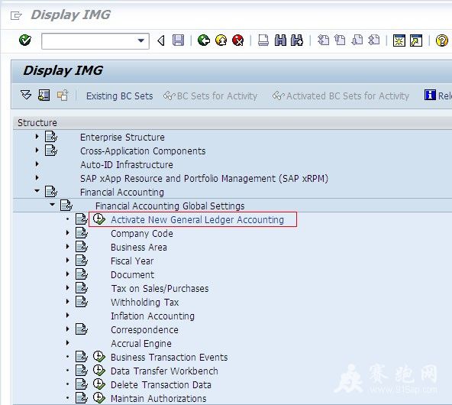
Task: Click execute clock icon for Activate New General Ledger
Action: tap(99, 219)
